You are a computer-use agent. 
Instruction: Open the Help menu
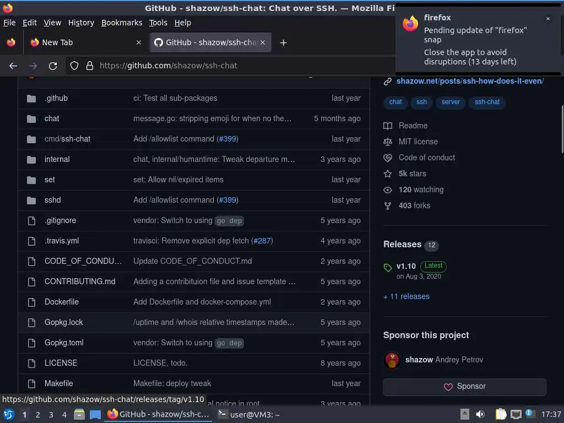tap(183, 23)
